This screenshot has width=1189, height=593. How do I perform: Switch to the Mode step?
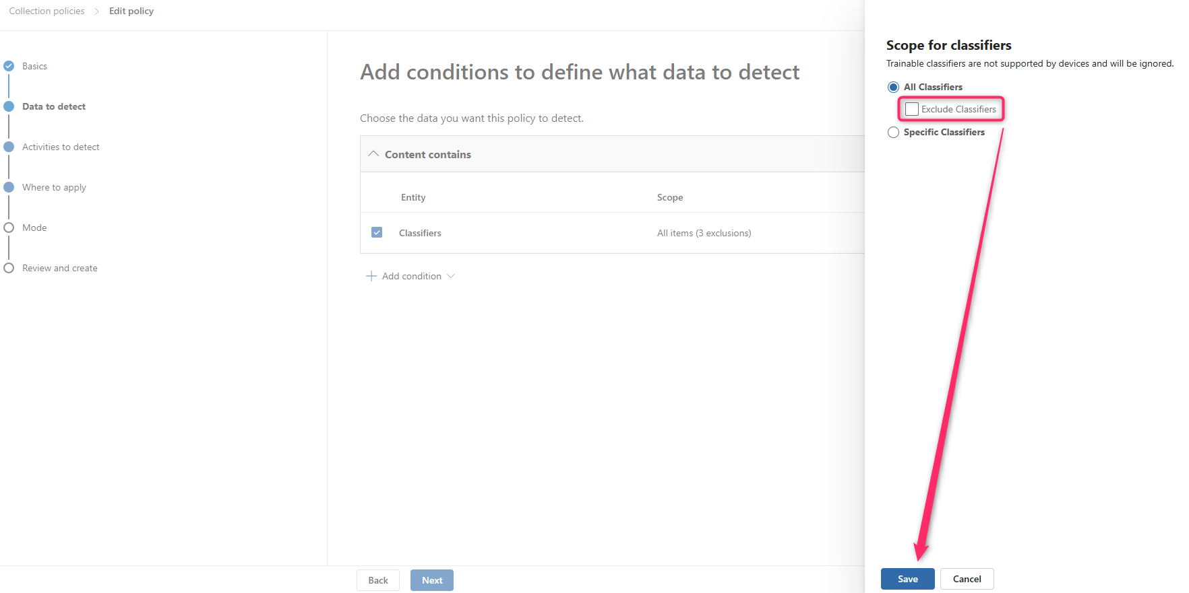click(34, 228)
